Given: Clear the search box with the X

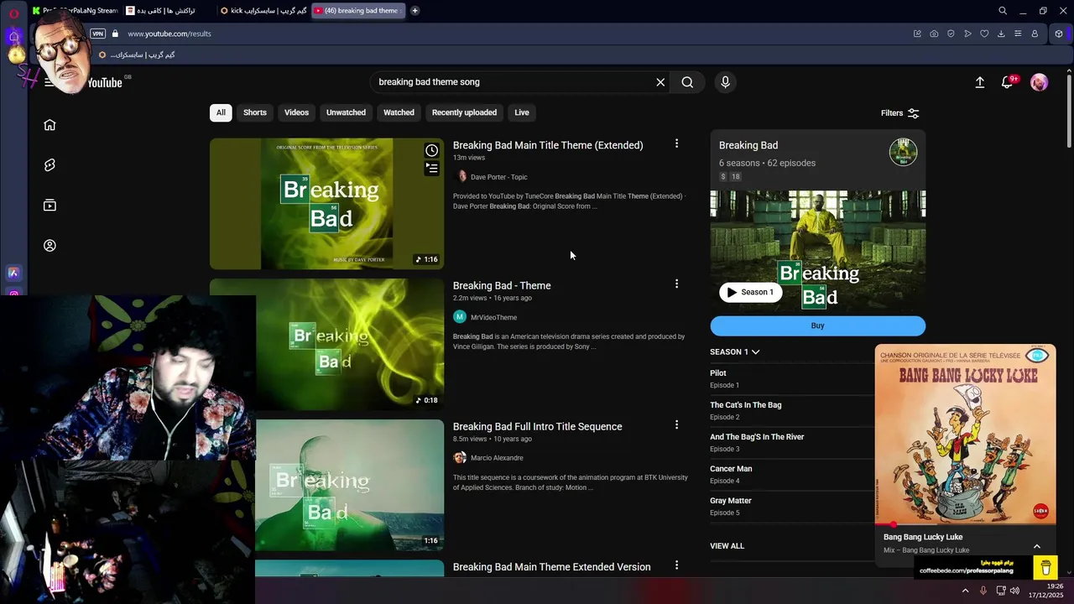Looking at the screenshot, I should click(x=660, y=82).
